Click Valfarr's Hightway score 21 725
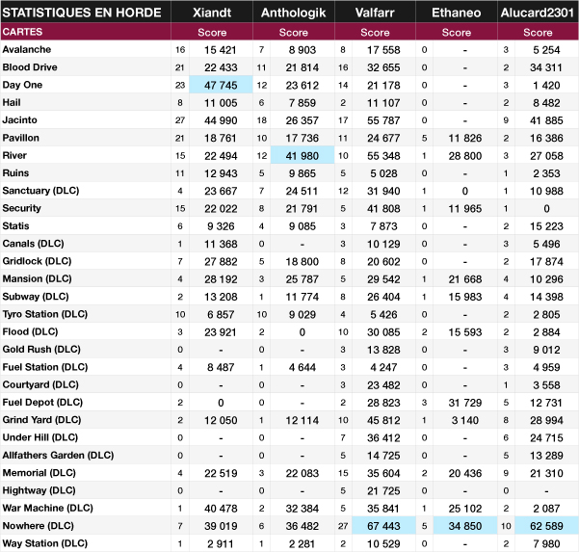Screen dimensions: 579x552 click(383, 490)
